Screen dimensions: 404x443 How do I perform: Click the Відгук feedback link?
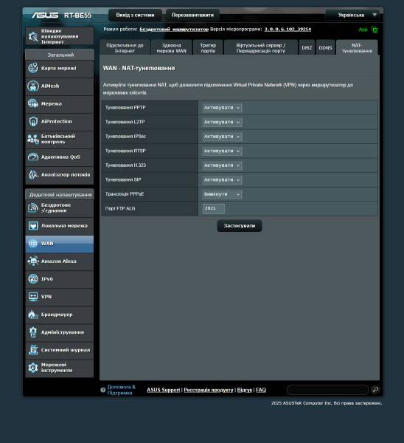click(x=245, y=390)
